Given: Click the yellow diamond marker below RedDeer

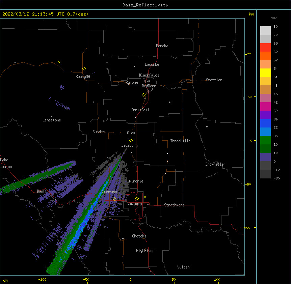Looking at the screenshot, I should point(144,95).
